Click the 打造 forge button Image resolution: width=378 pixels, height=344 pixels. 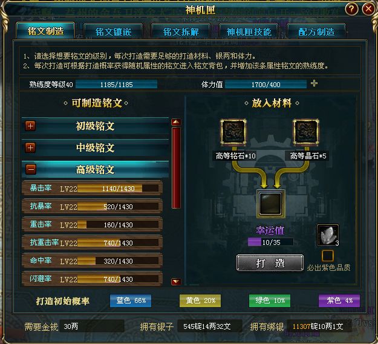pyautogui.click(x=270, y=263)
